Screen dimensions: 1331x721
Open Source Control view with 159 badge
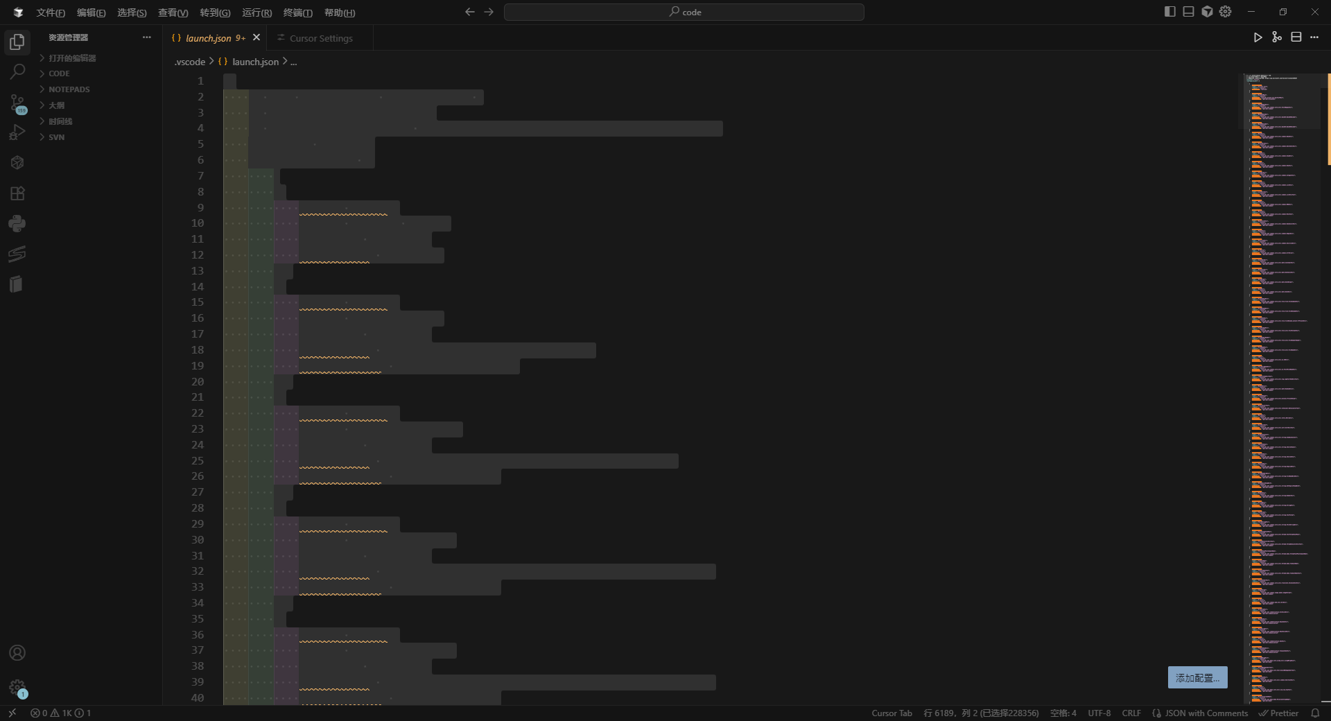pyautogui.click(x=17, y=103)
